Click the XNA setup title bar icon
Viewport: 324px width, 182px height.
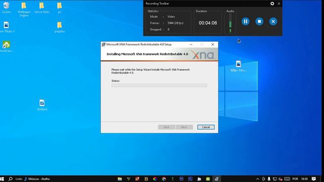[103, 44]
